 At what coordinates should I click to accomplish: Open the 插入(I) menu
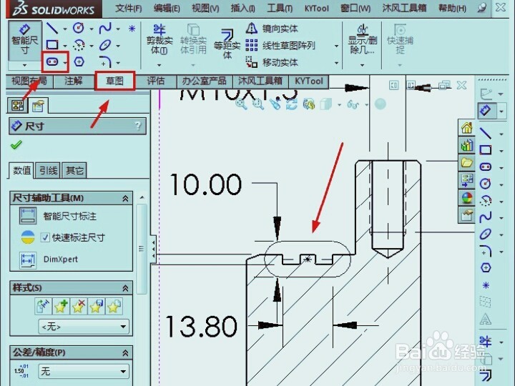click(x=243, y=8)
